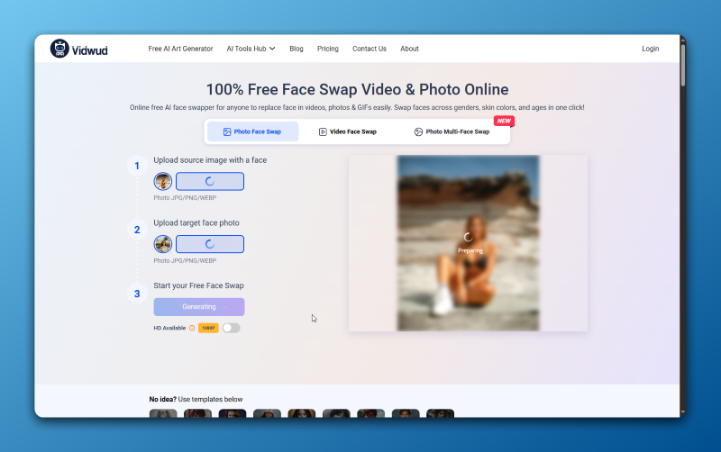Click the blurred preview image
This screenshot has width=721, height=452.
[x=468, y=243]
